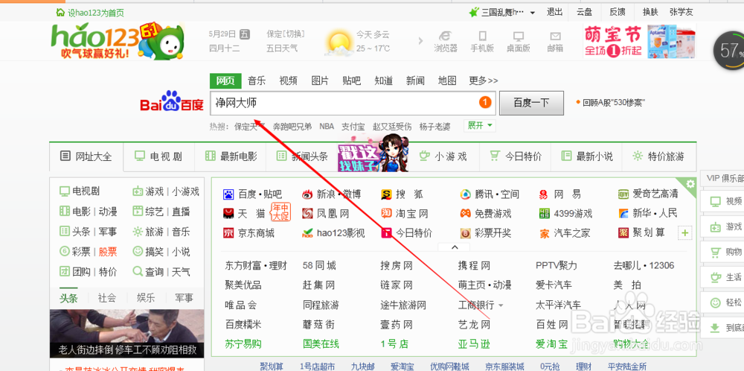Open 新浪·微博 site link
The width and height of the screenshot is (744, 371).
point(332,194)
